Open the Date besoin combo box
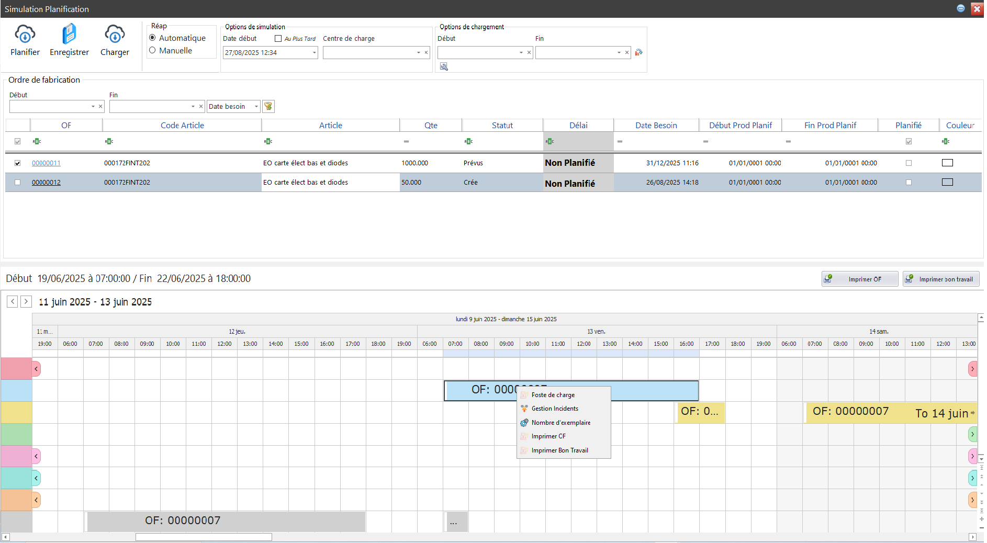 [x=256, y=107]
